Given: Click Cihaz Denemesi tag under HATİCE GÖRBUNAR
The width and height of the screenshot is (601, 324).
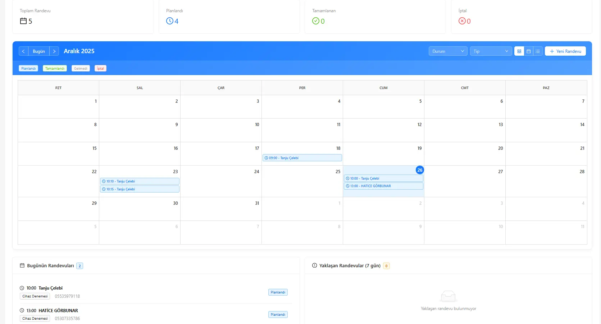Looking at the screenshot, I should coord(35,319).
